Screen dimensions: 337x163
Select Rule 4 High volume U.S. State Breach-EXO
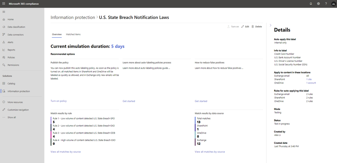pos(84,140)
